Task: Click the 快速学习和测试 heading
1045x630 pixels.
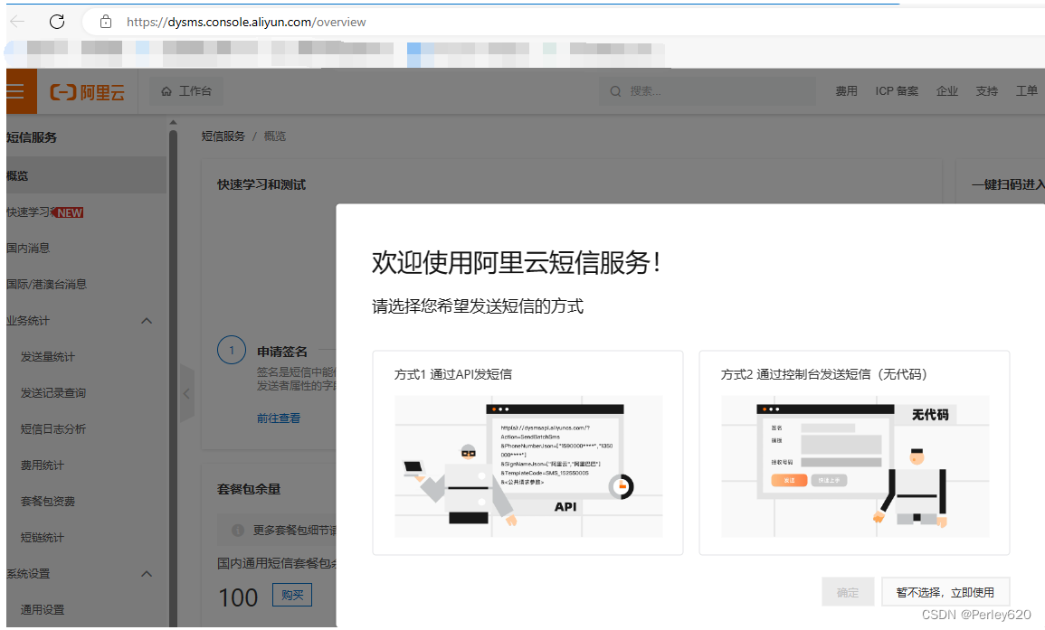Action: (x=261, y=185)
